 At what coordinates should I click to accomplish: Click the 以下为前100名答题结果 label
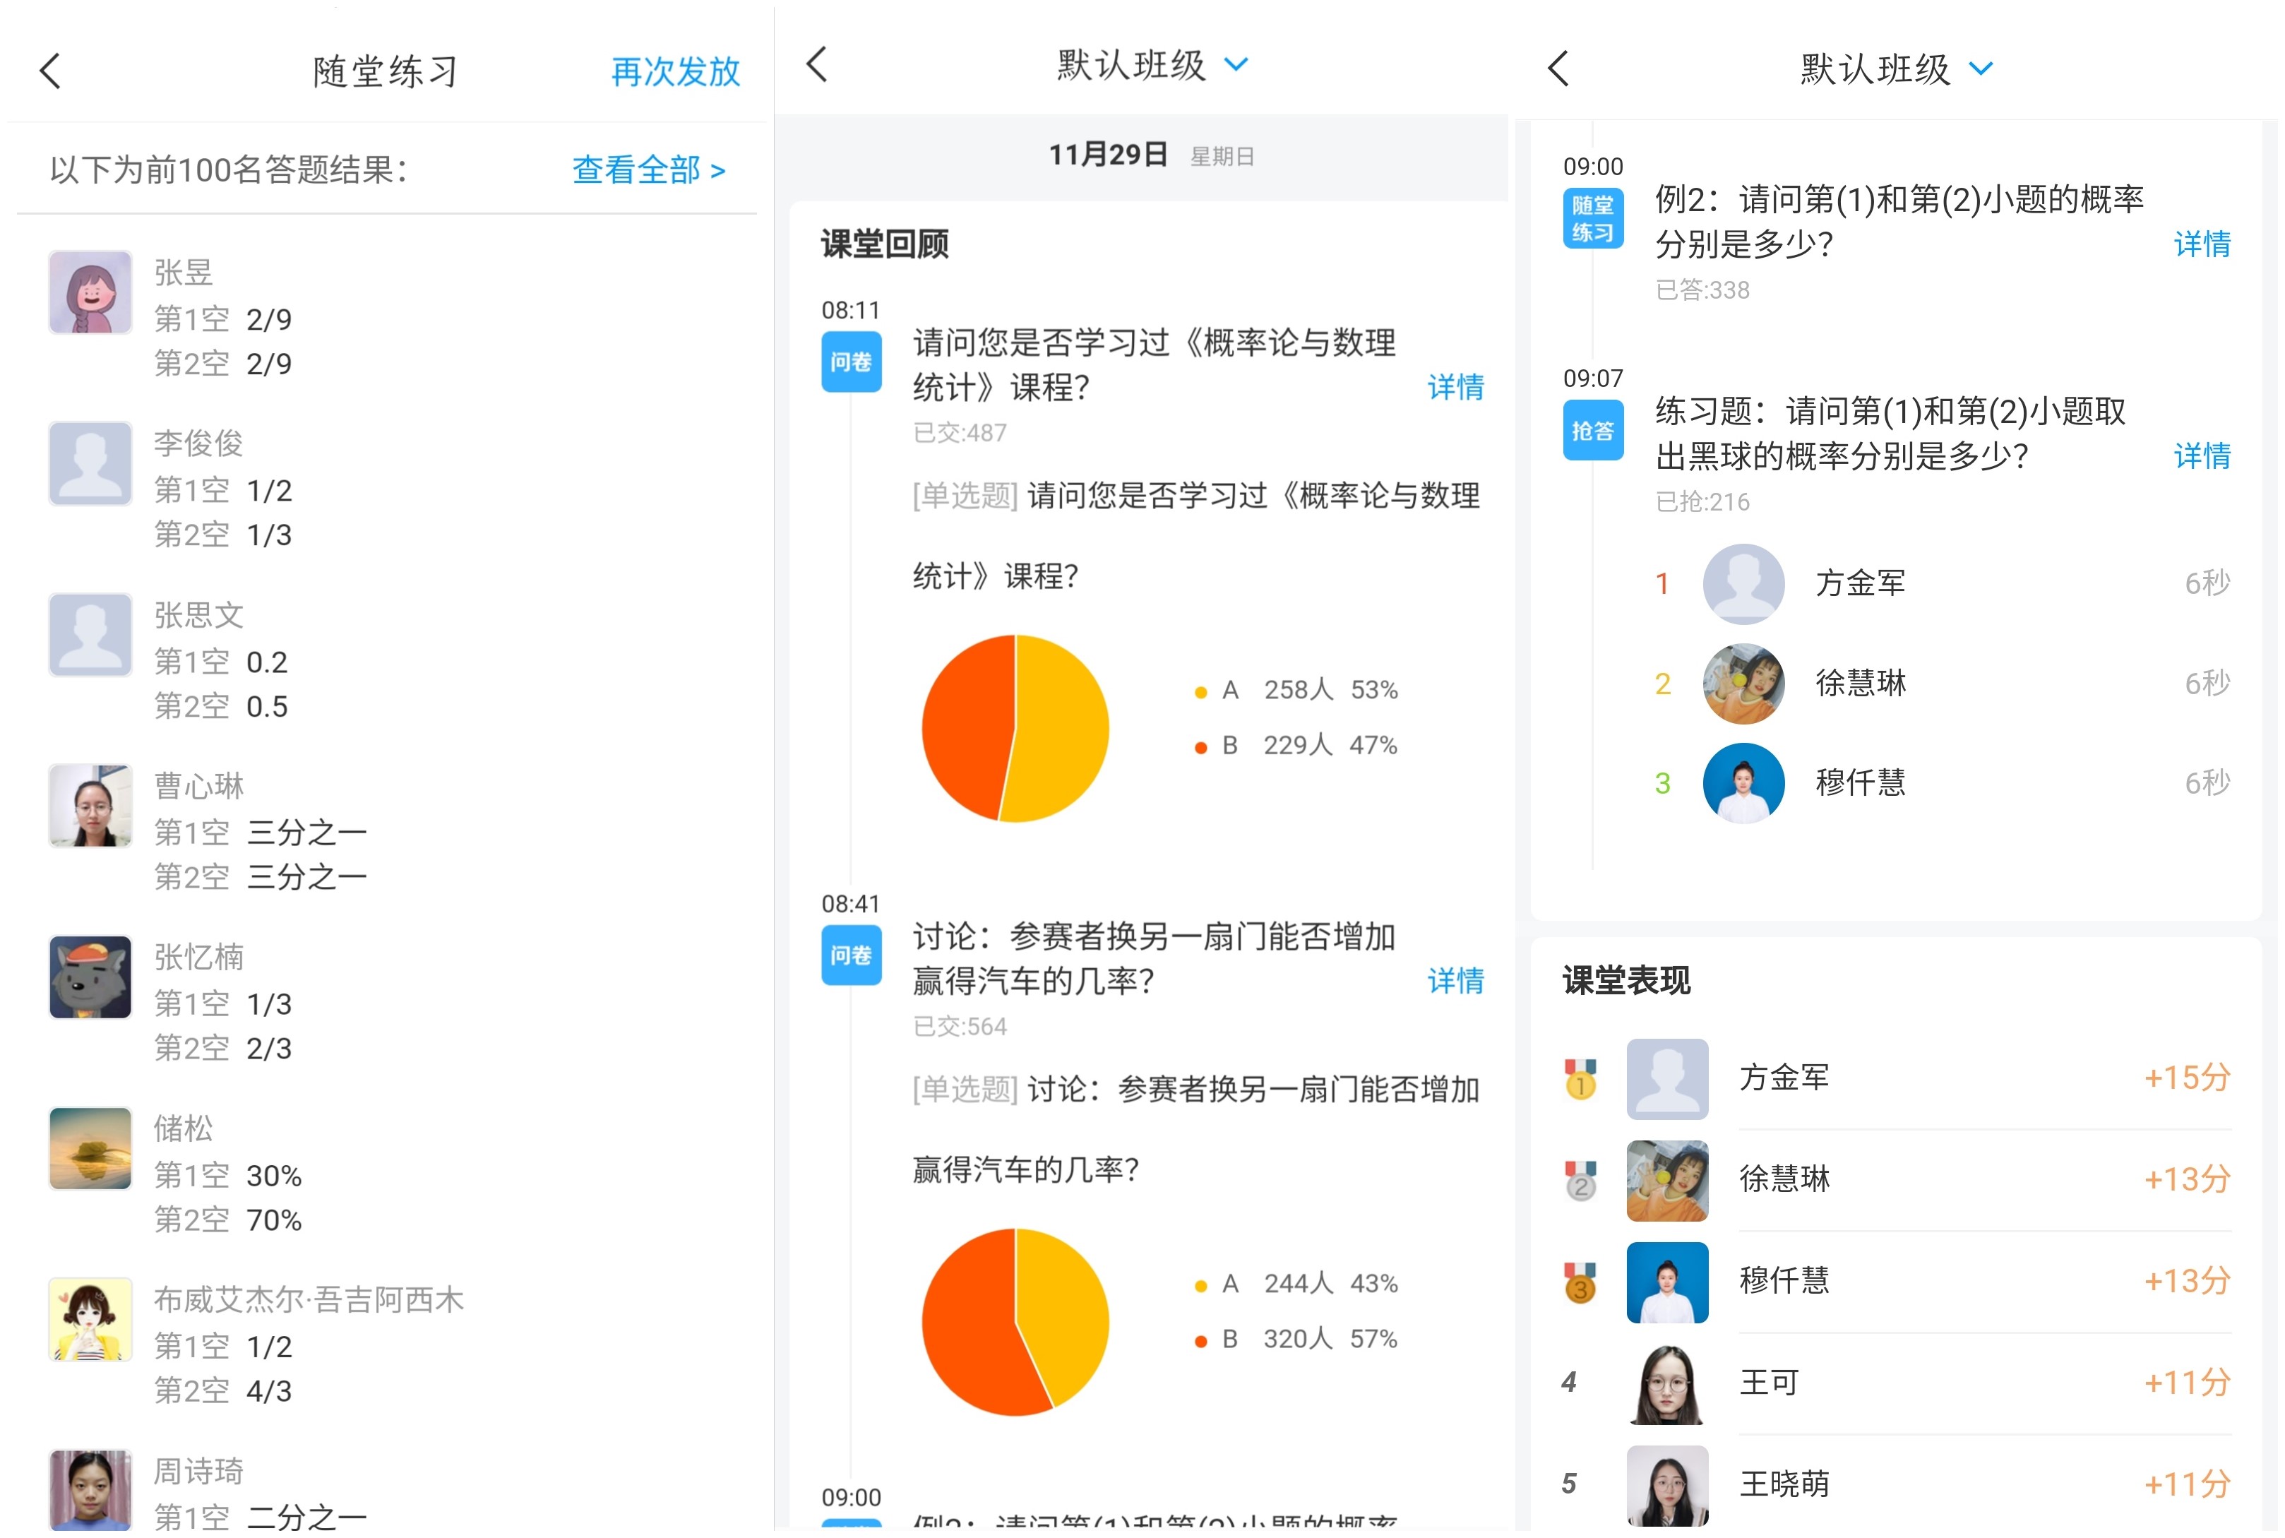pyautogui.click(x=229, y=171)
